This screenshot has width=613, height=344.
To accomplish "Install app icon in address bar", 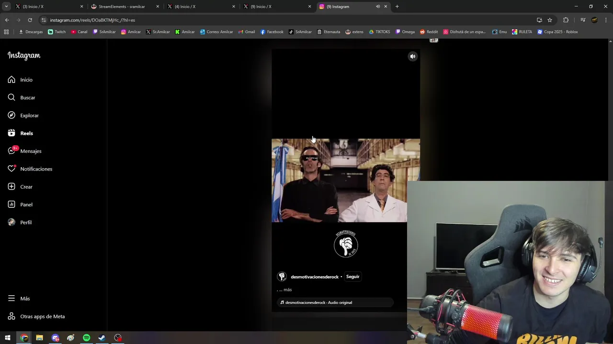I will click(539, 20).
